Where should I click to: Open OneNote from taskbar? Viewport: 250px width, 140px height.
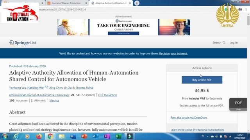tap(107, 136)
